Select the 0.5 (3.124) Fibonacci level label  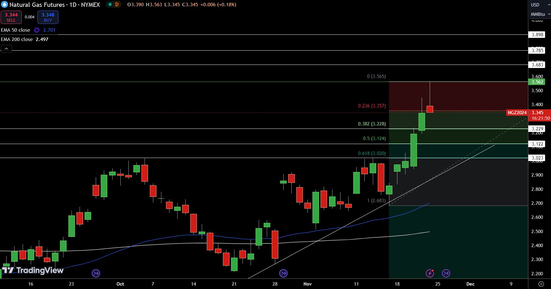(x=374, y=138)
